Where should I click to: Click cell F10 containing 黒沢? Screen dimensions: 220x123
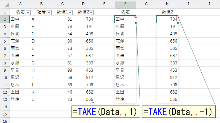(x=125, y=78)
